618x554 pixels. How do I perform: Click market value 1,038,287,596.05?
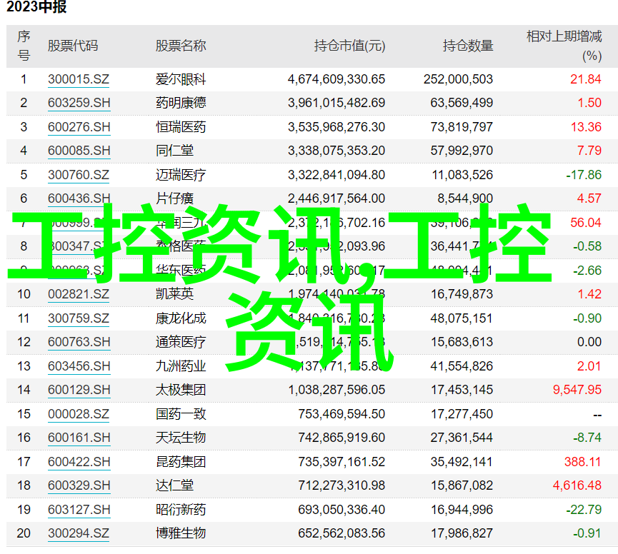click(337, 391)
